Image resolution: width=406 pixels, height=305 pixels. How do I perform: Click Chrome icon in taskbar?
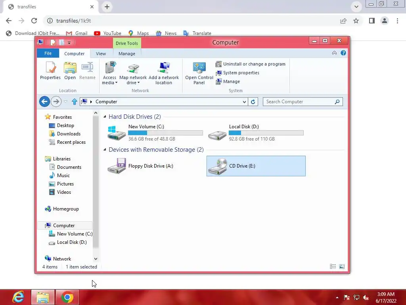coord(67,297)
